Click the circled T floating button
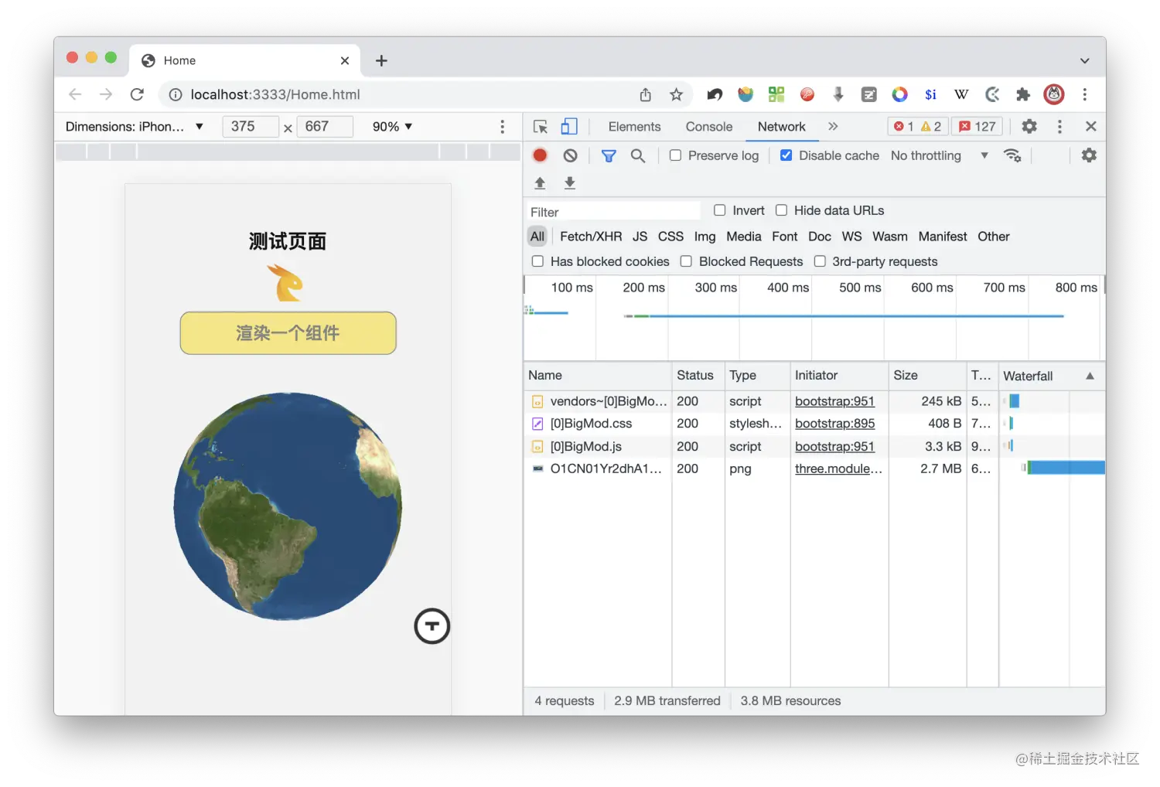Screen dimensions: 1160x787 (x=432, y=625)
